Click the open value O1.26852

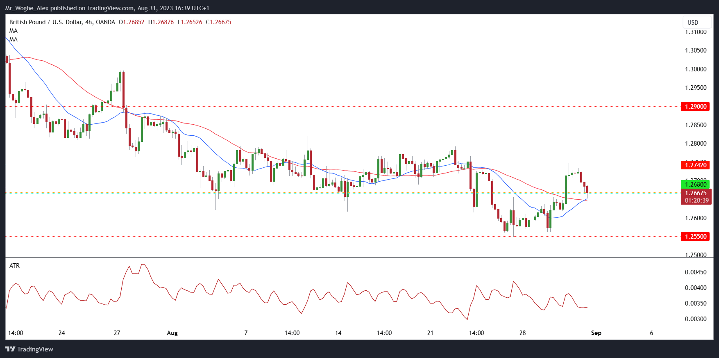point(132,22)
